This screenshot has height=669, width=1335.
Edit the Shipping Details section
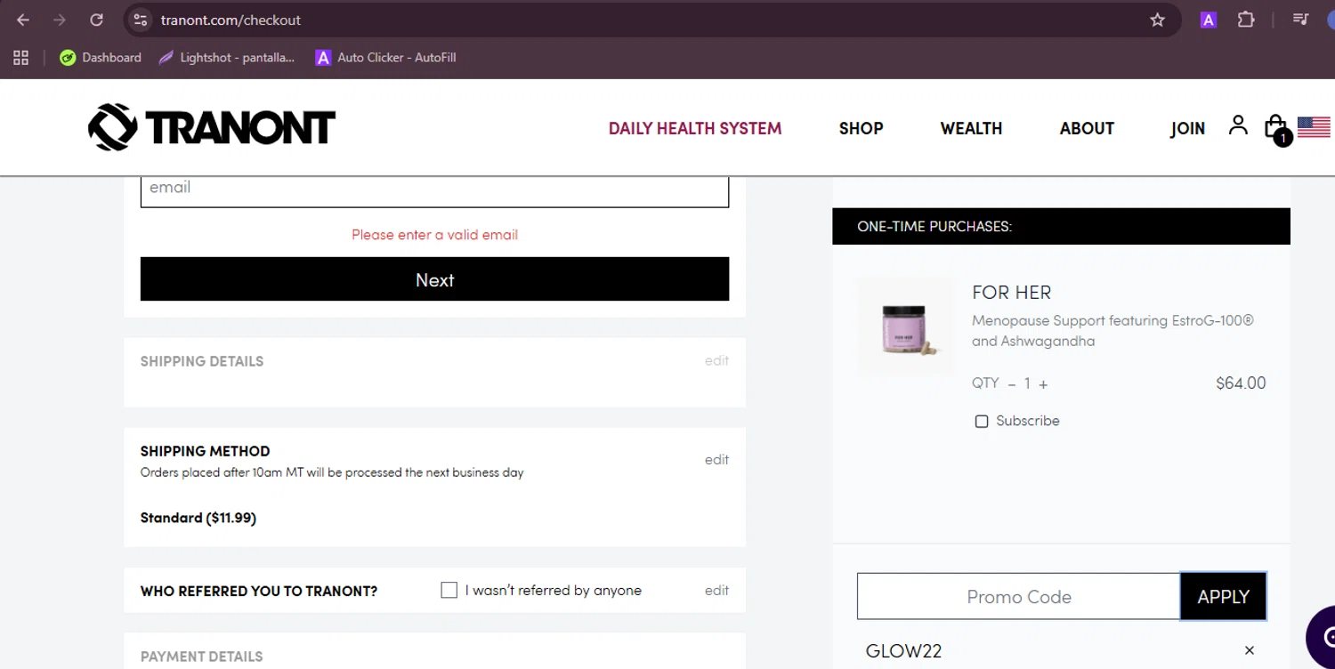(x=716, y=360)
